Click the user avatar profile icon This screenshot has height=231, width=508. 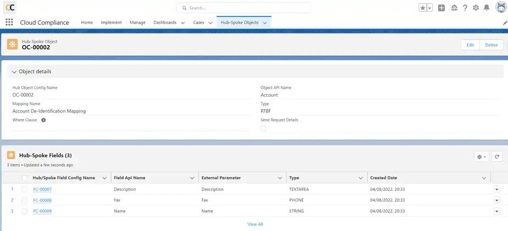499,8
